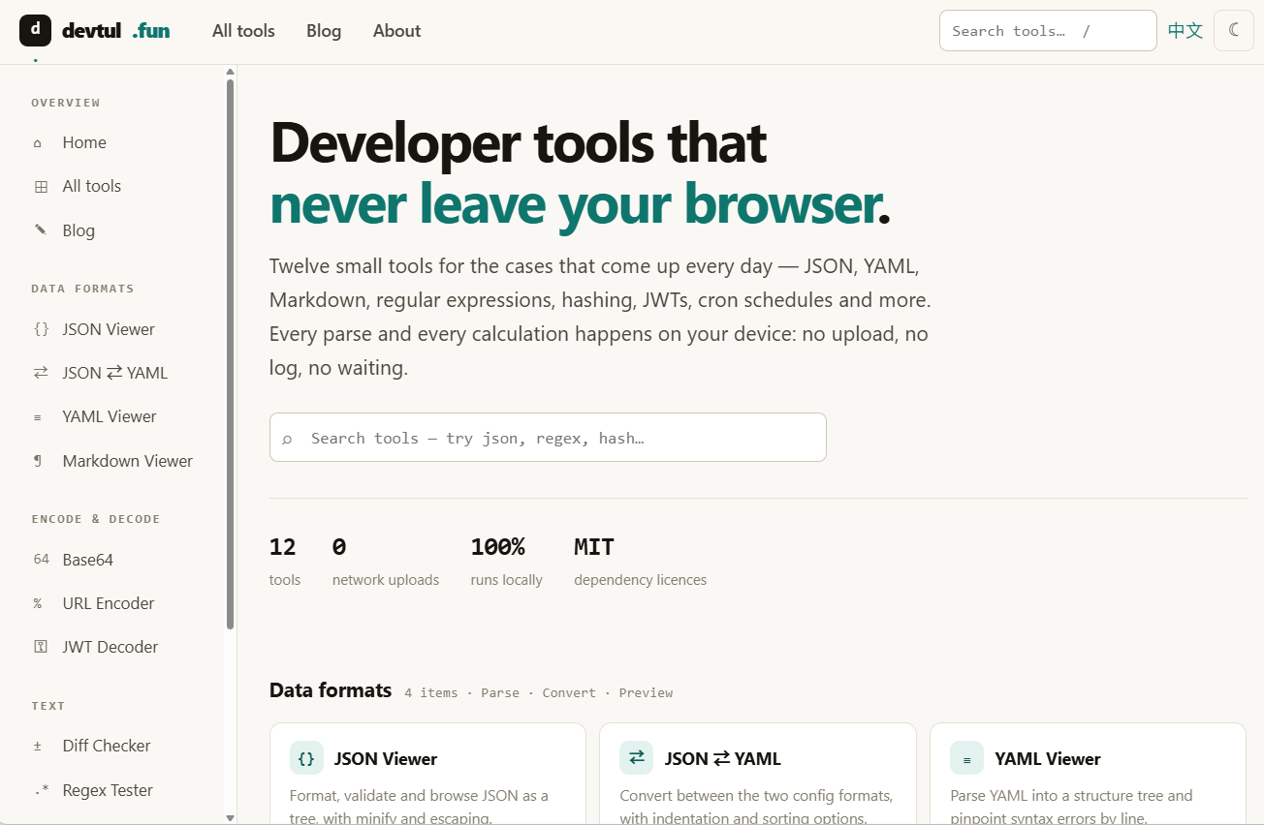Switch language to 中文

(x=1185, y=30)
